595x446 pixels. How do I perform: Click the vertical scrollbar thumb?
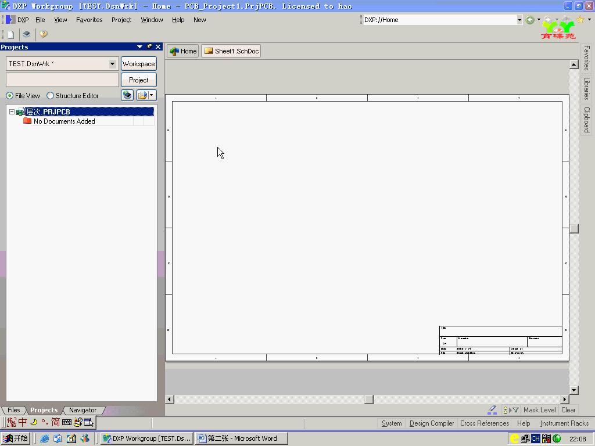[574, 229]
